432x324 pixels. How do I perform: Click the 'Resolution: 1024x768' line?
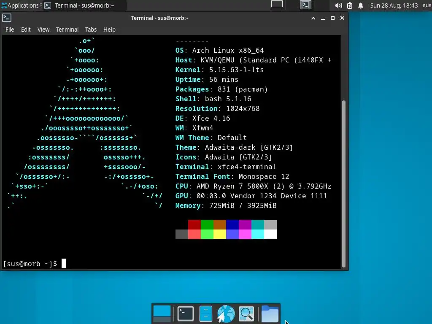pyautogui.click(x=218, y=108)
